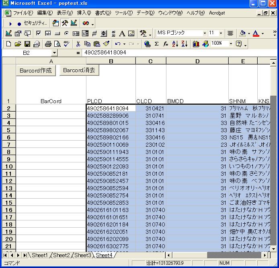
Task: Click the Save icon in the toolbar
Action: 27,44
